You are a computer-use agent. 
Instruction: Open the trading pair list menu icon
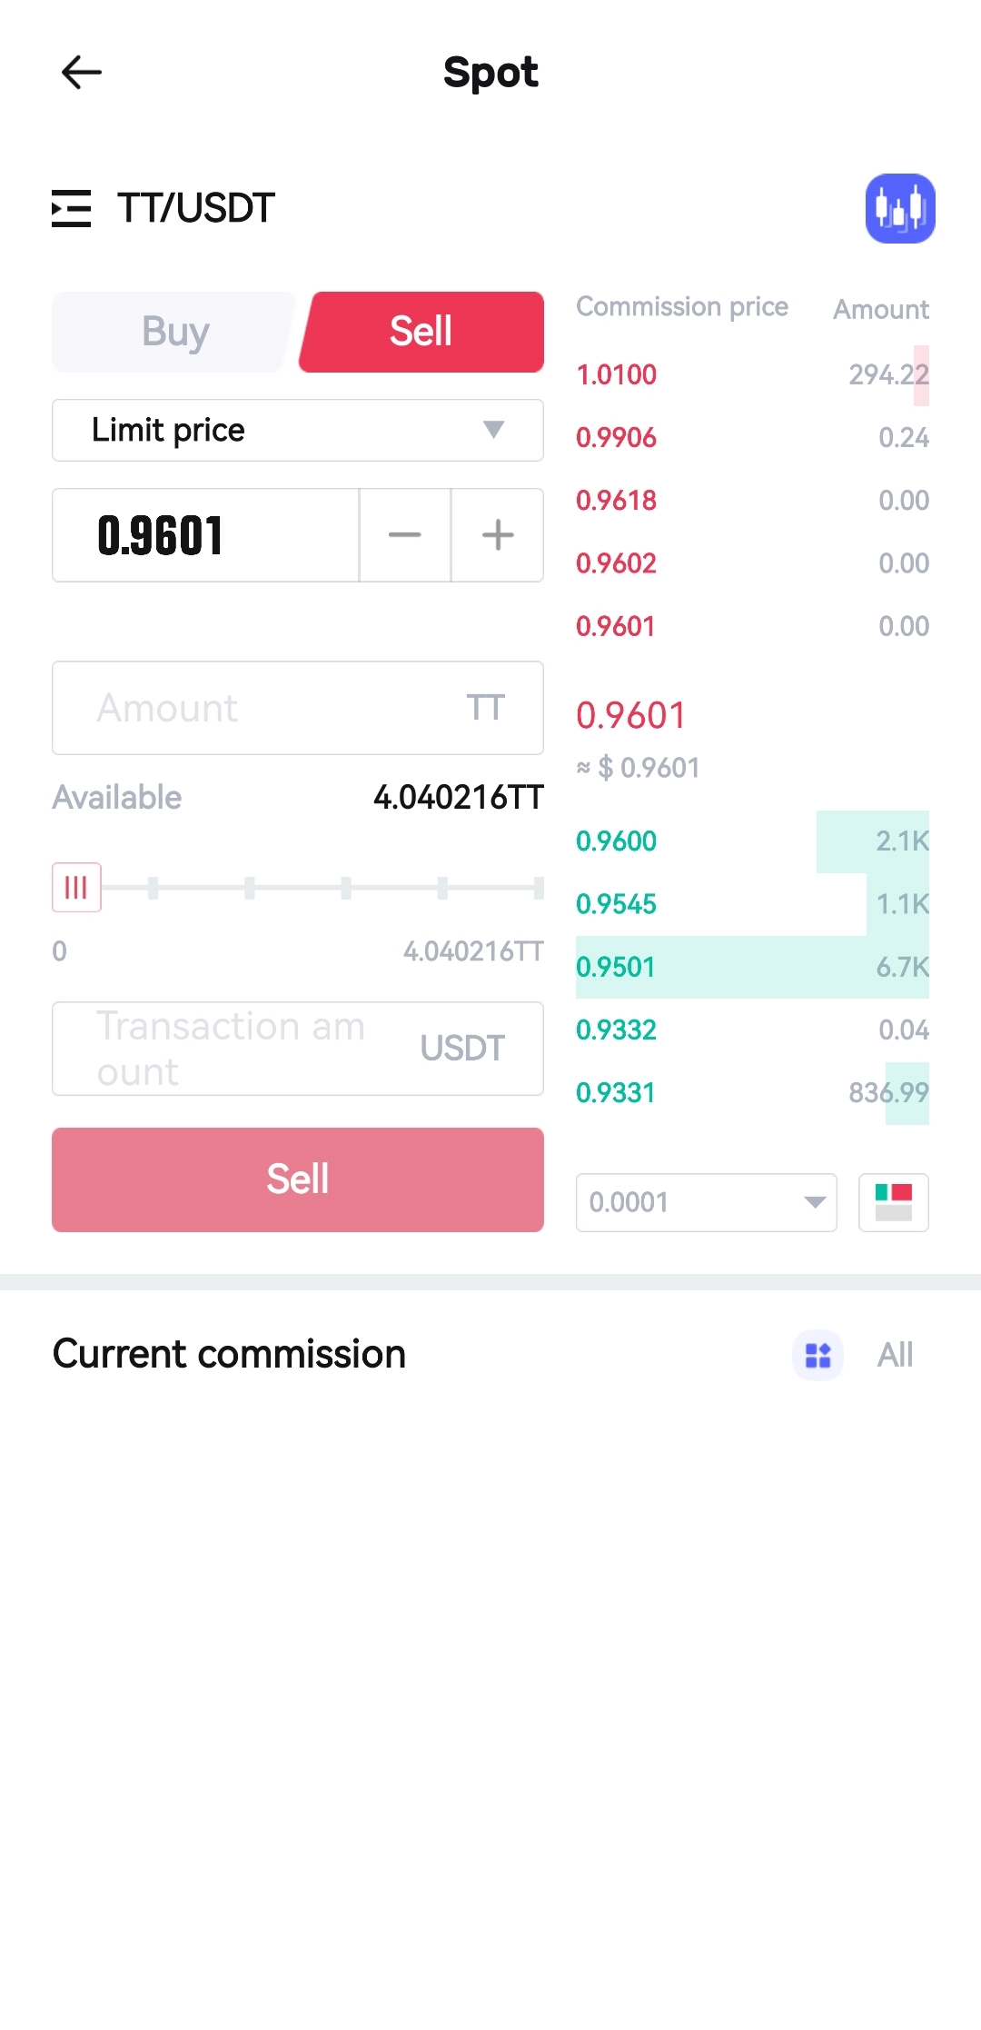point(71,208)
